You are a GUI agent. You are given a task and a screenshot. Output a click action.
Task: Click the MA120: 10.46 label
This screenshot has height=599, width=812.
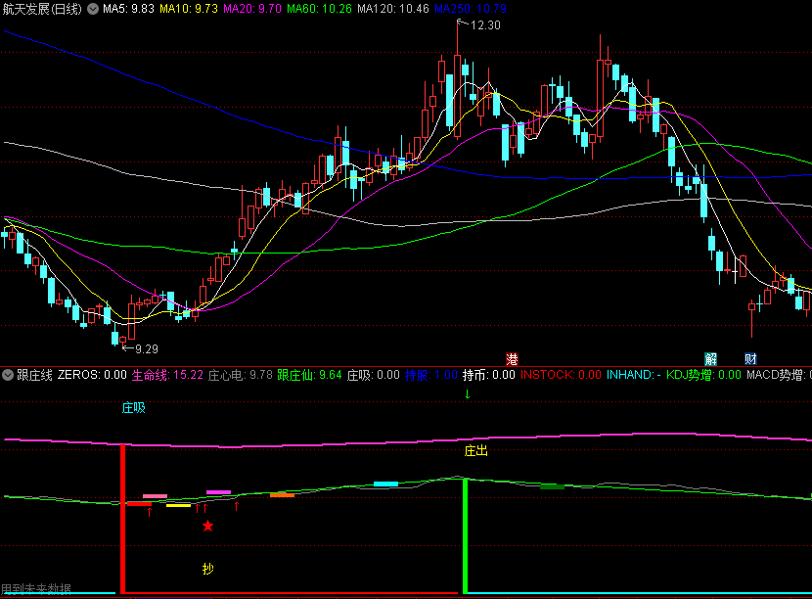393,9
